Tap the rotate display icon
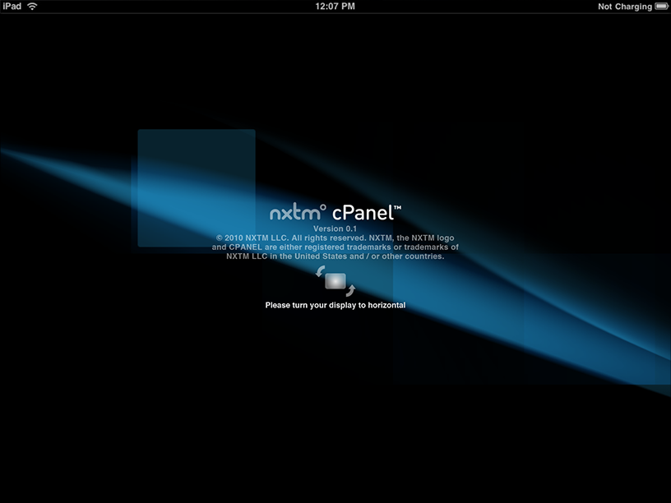671x503 pixels. (x=335, y=281)
